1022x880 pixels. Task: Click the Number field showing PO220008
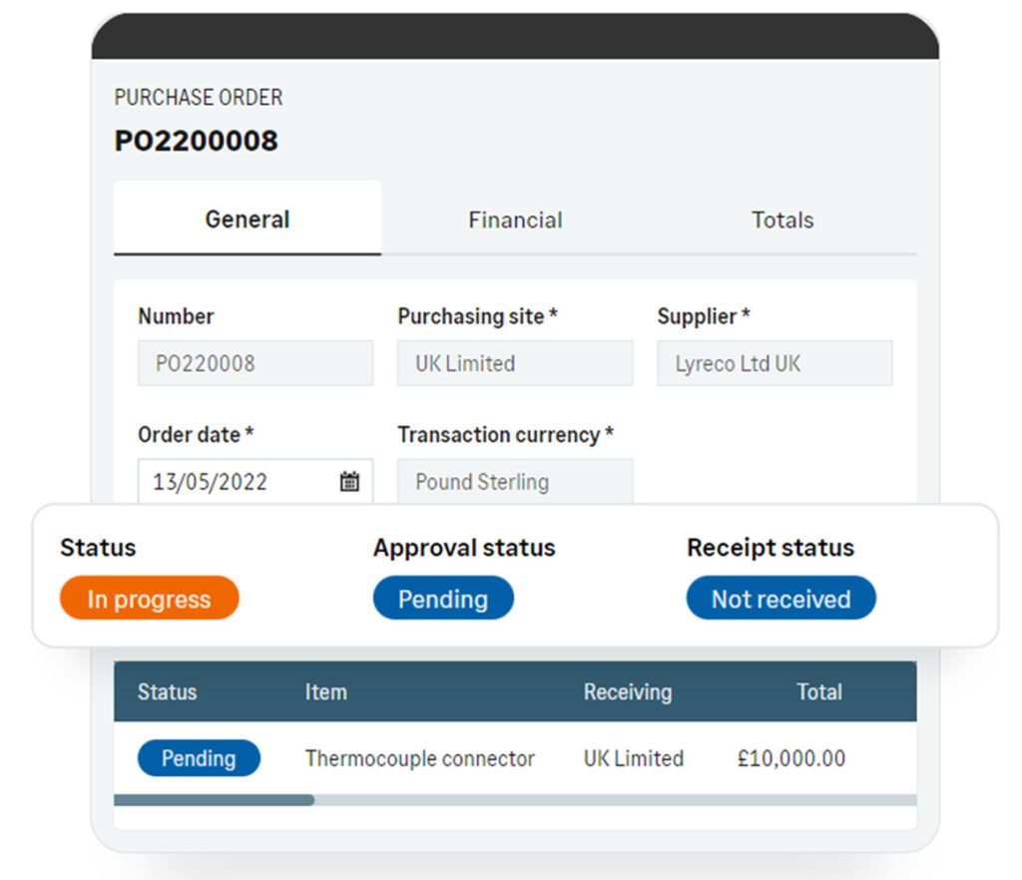255,363
